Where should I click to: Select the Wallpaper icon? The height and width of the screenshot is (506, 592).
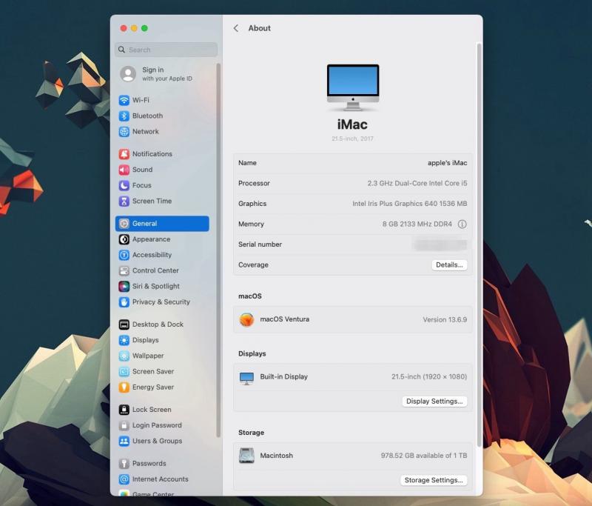pyautogui.click(x=124, y=356)
